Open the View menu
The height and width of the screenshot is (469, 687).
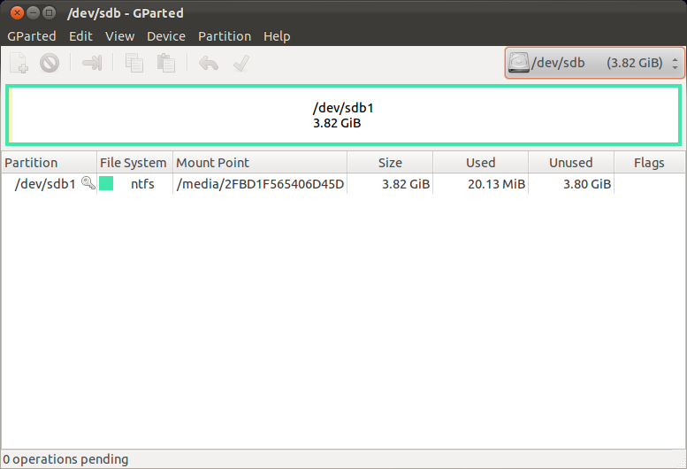[x=119, y=36]
